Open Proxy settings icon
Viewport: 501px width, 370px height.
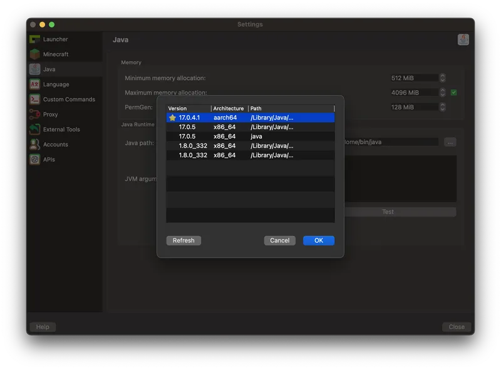pos(34,115)
